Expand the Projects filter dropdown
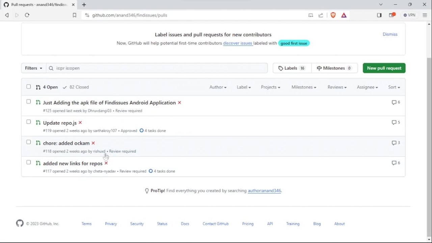This screenshot has width=432, height=243. 270,87
